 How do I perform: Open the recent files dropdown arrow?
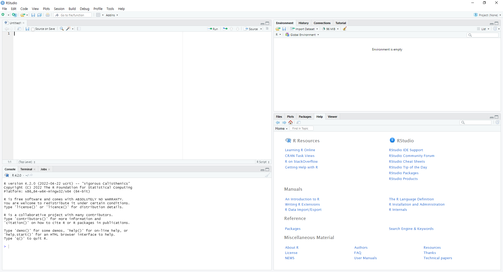coord(27,15)
